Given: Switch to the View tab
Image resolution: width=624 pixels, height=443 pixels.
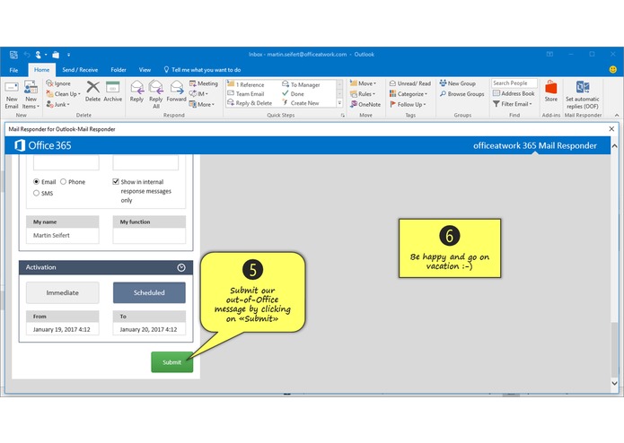Looking at the screenshot, I should click(x=145, y=70).
